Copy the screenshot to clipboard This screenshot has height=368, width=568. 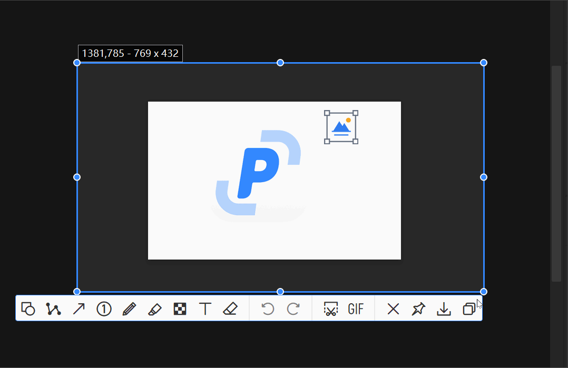pyautogui.click(x=469, y=309)
